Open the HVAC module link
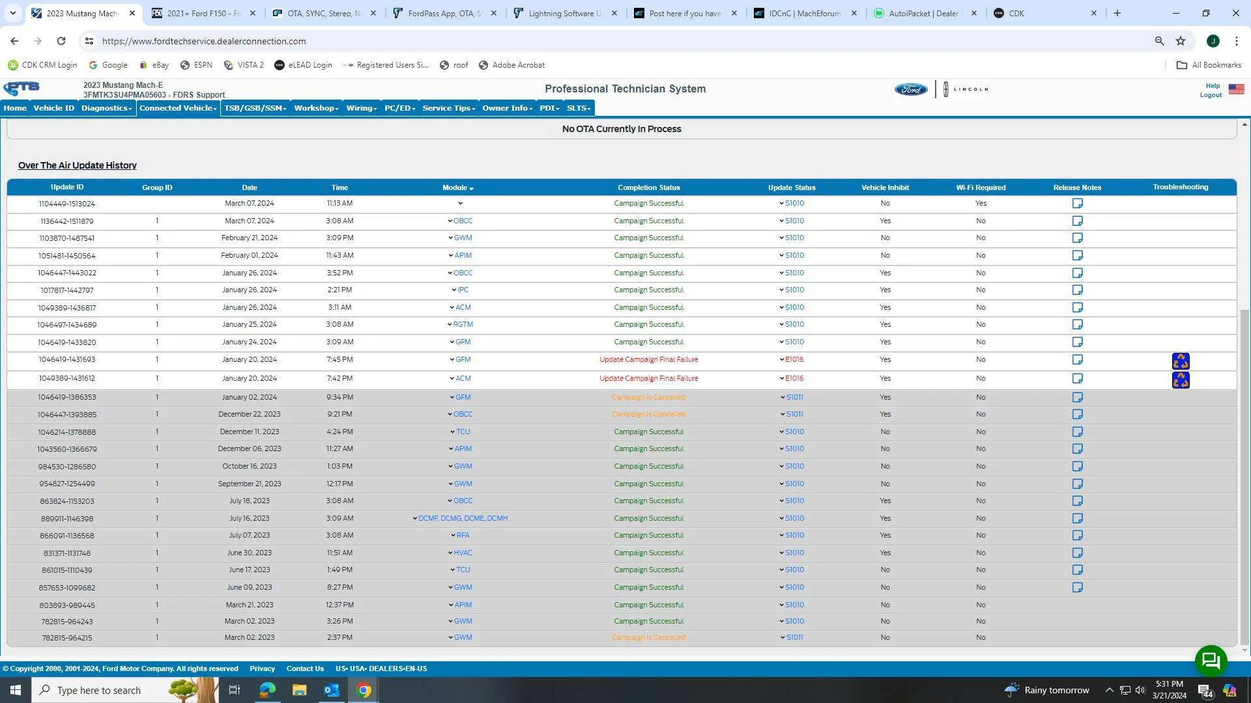Image resolution: width=1251 pixels, height=703 pixels. [463, 553]
